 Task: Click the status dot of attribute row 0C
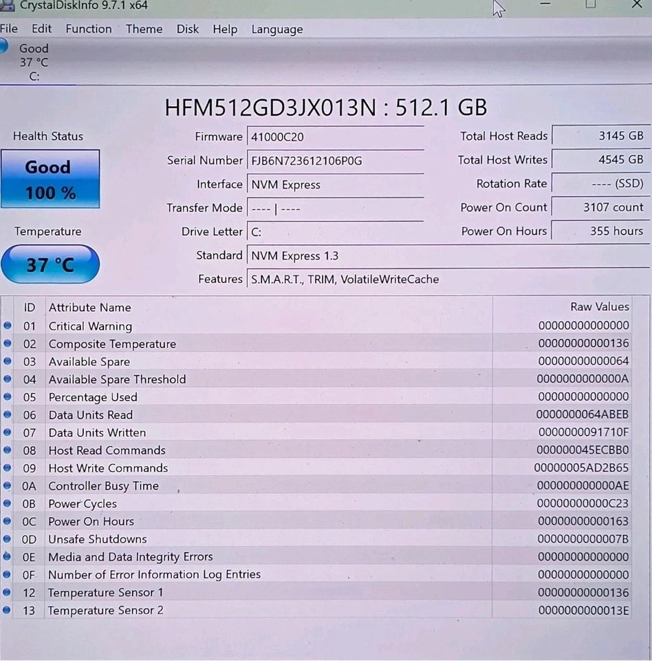click(x=7, y=521)
